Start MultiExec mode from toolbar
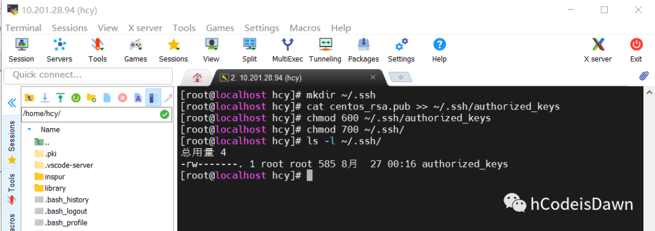 [287, 50]
